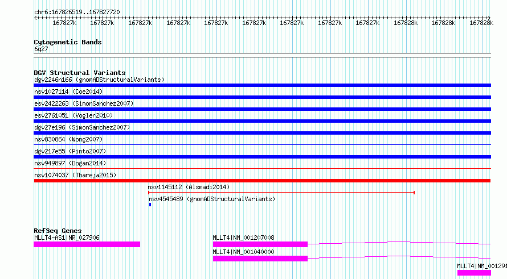
Task: Click the first 167828k ruler tick label
Action: (406, 23)
